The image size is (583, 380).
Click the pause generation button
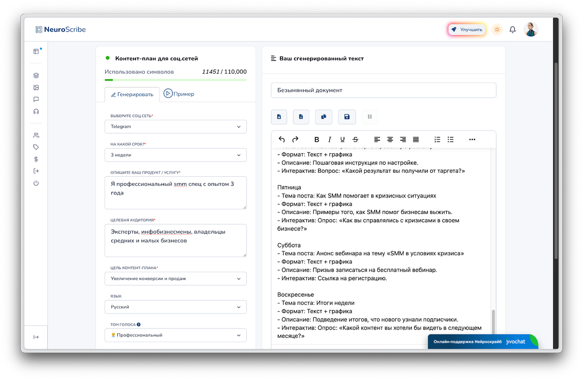tap(370, 116)
